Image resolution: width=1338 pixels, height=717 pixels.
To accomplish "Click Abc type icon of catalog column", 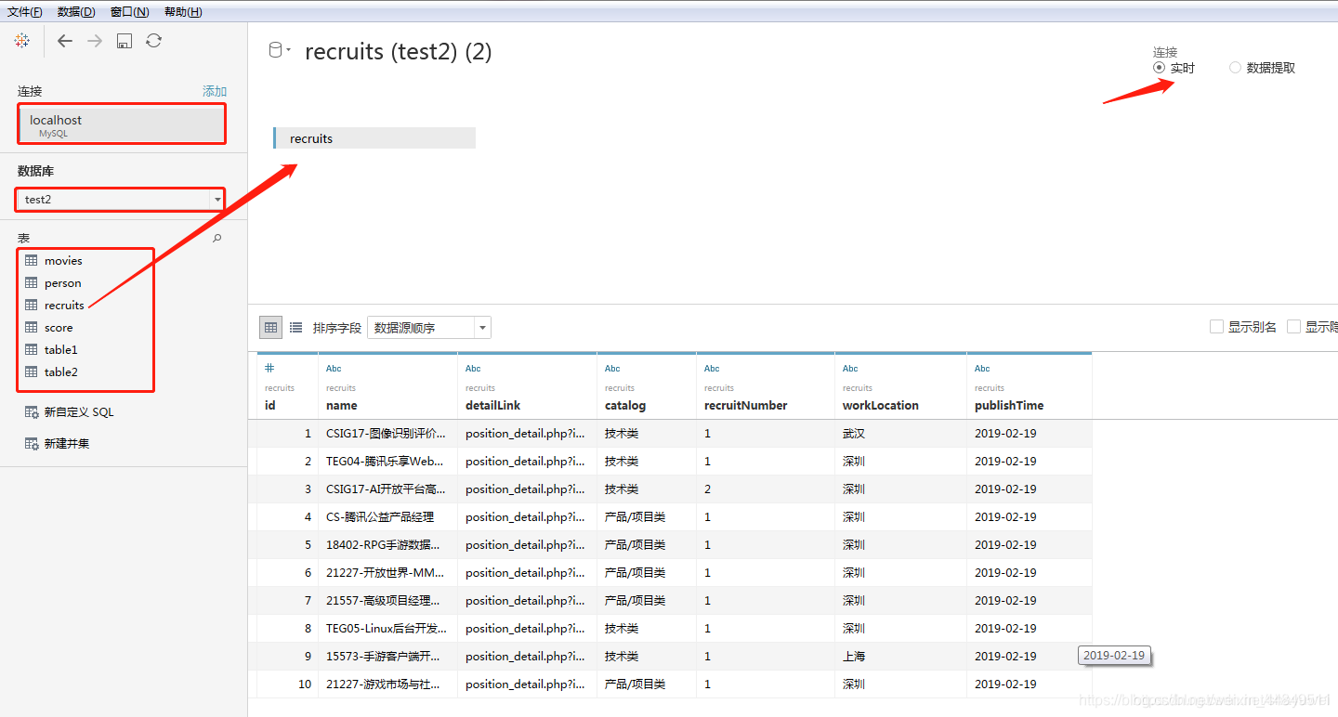I will tap(612, 369).
